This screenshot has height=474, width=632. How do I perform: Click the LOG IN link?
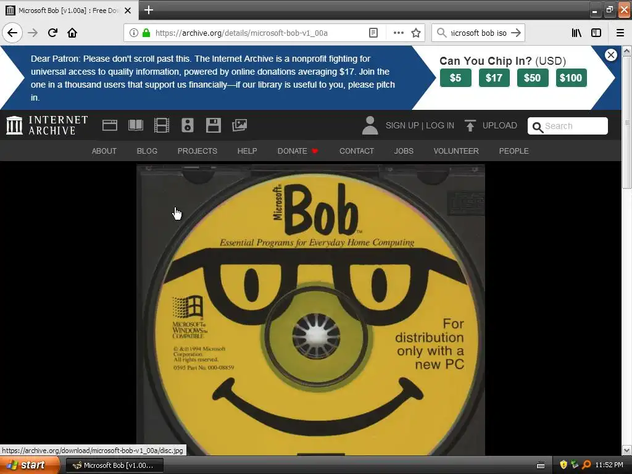click(x=439, y=126)
